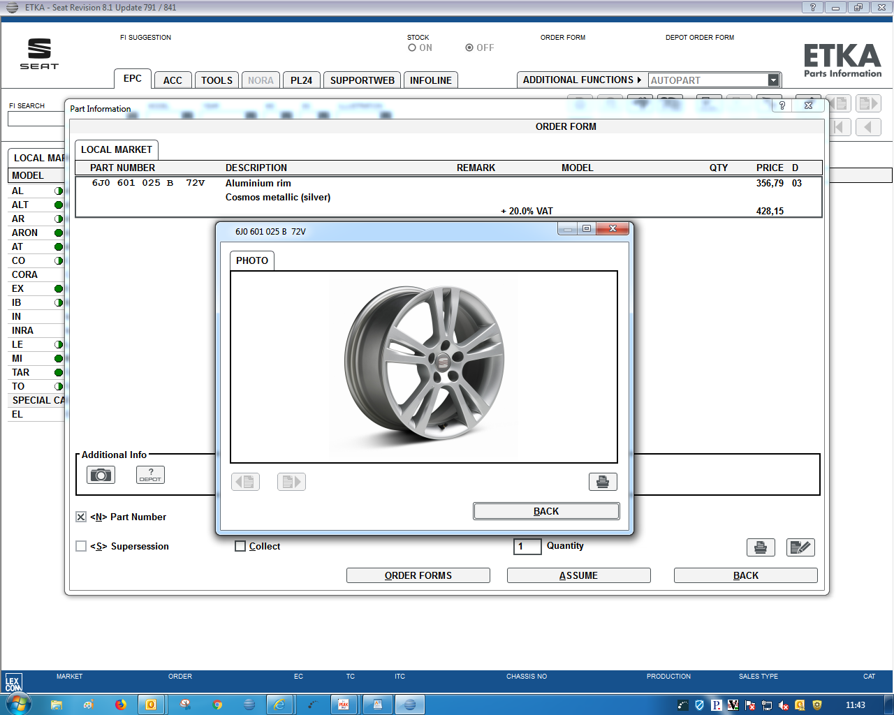
Task: Click the aluminium wheel rim photo
Action: [x=424, y=364]
